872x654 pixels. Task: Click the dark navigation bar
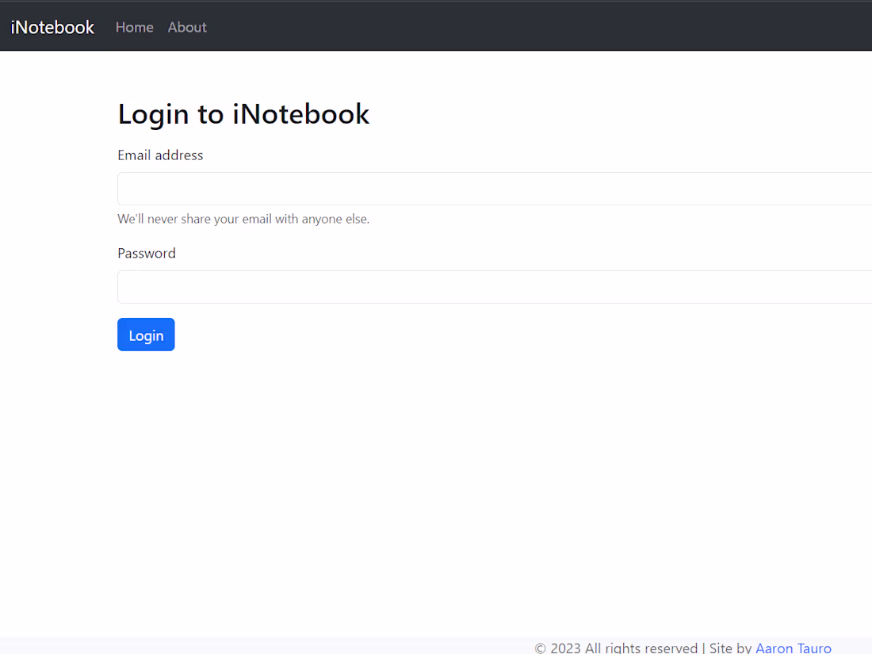pyautogui.click(x=476, y=25)
